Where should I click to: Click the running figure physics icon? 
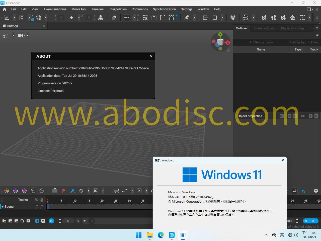point(187,18)
